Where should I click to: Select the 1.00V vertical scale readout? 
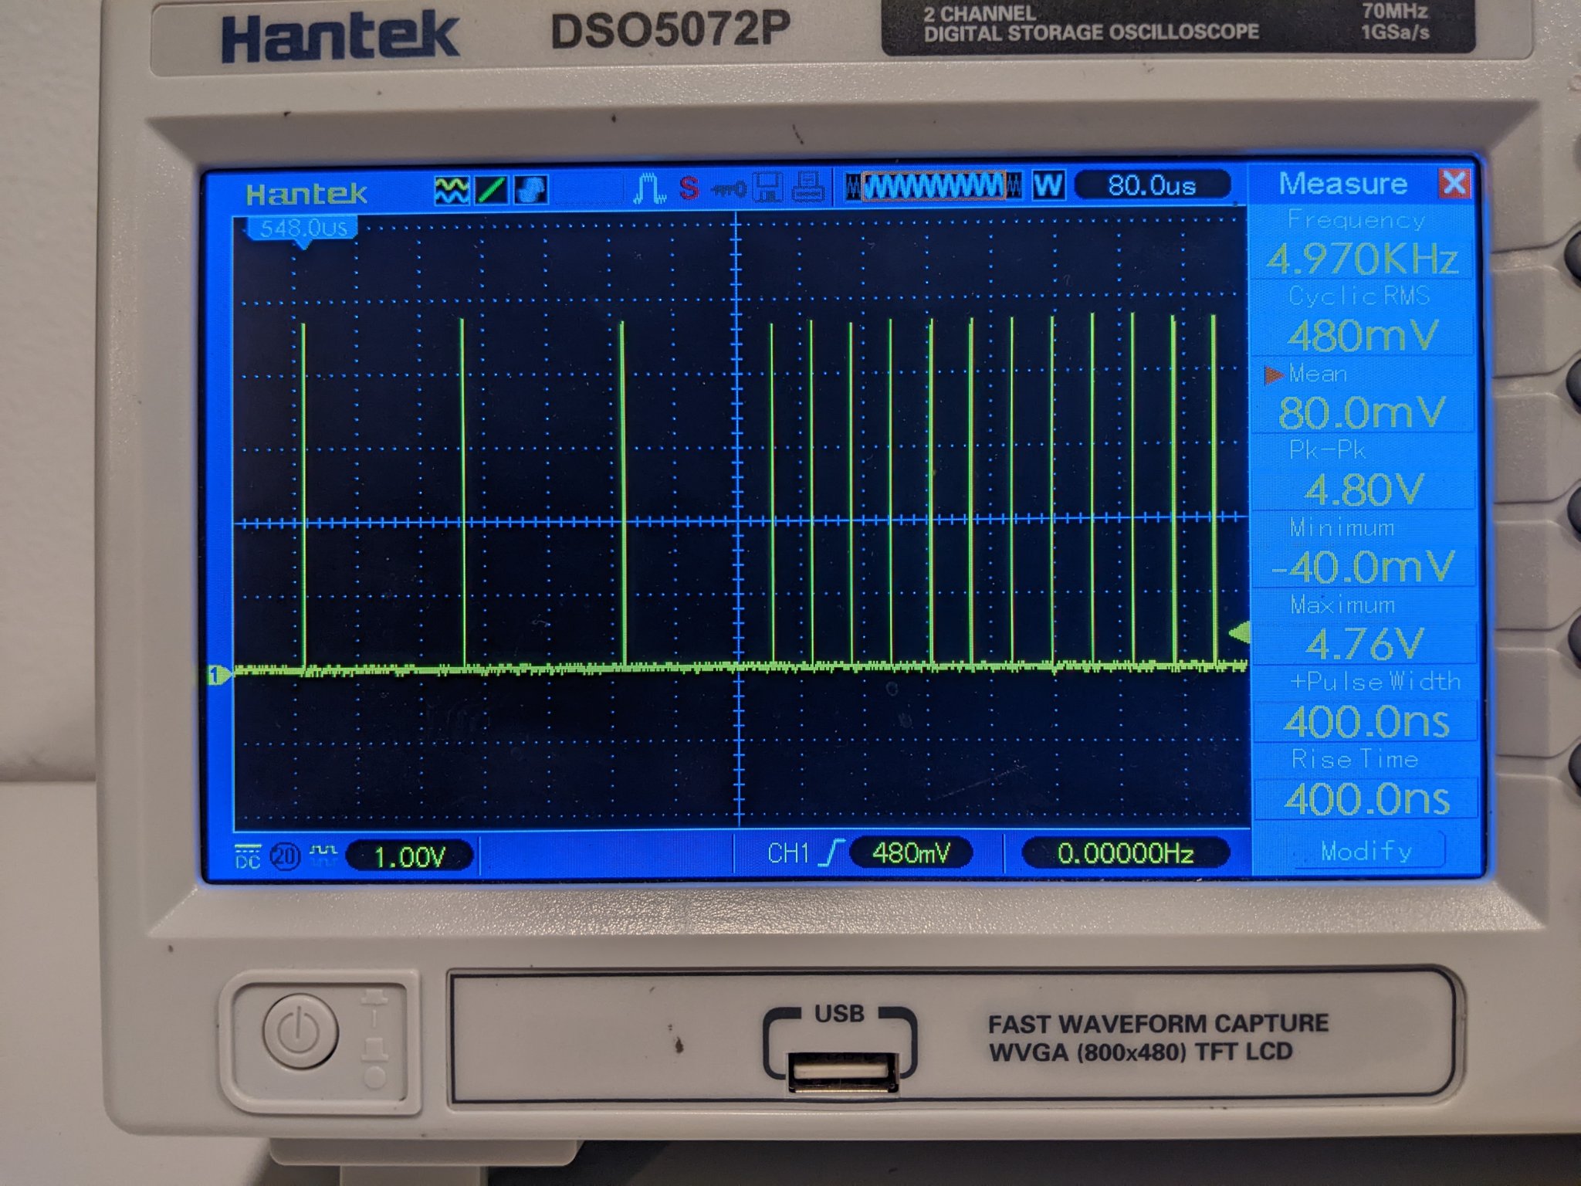click(x=409, y=856)
